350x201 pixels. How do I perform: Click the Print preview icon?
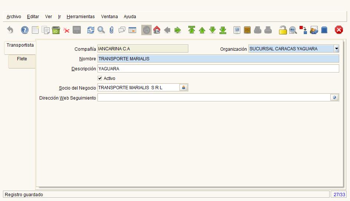tap(258, 30)
